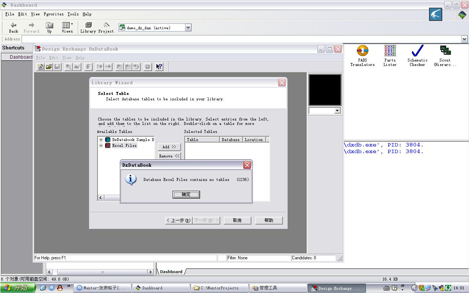Select DxDatabook Sample tree item

133,140
